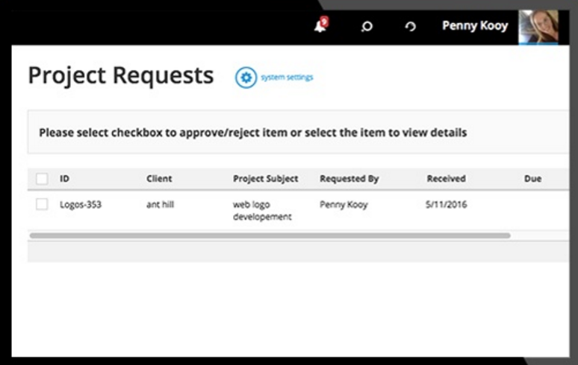Sort by the Client column header
The height and width of the screenshot is (365, 578).
[159, 179]
